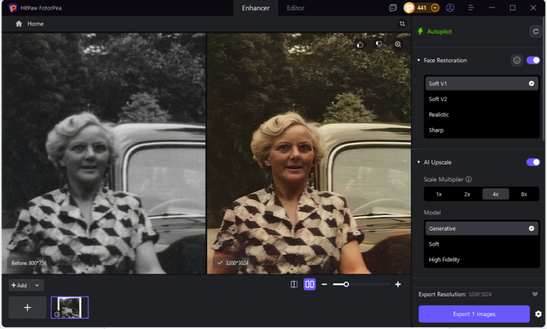Screen dimensions: 547x329
Task: Select Soft upscale model
Action: pyautogui.click(x=482, y=244)
